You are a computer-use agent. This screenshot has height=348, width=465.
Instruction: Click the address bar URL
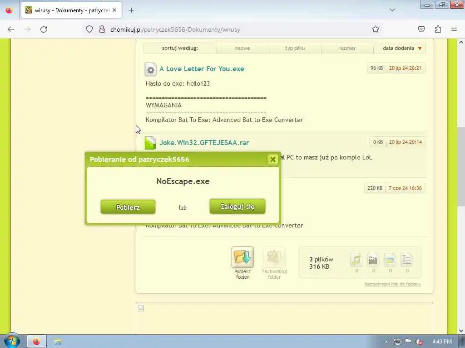coord(175,29)
